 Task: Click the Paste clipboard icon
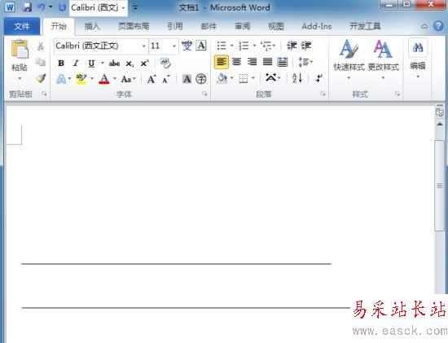[x=20, y=49]
